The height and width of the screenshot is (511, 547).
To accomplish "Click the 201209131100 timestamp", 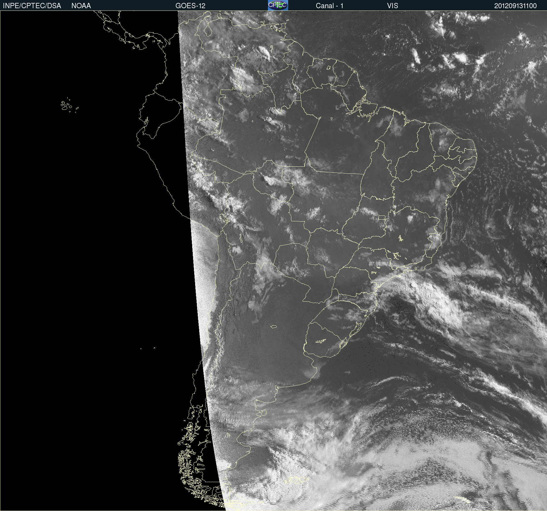I will pos(515,6).
